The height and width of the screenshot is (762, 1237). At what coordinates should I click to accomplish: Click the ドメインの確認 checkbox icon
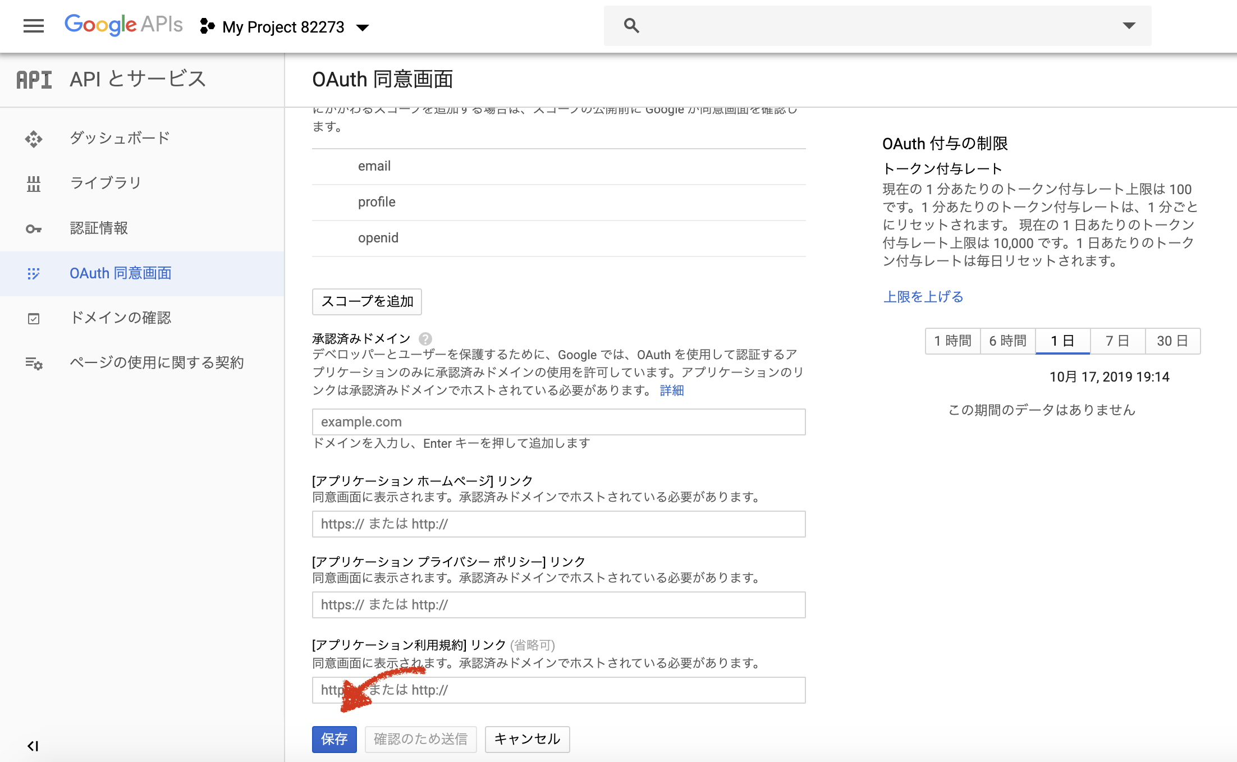point(34,318)
